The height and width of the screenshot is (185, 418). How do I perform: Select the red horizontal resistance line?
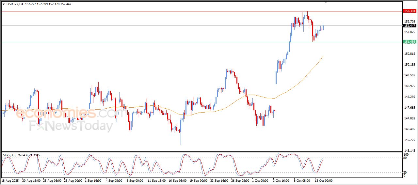pos(196,11)
